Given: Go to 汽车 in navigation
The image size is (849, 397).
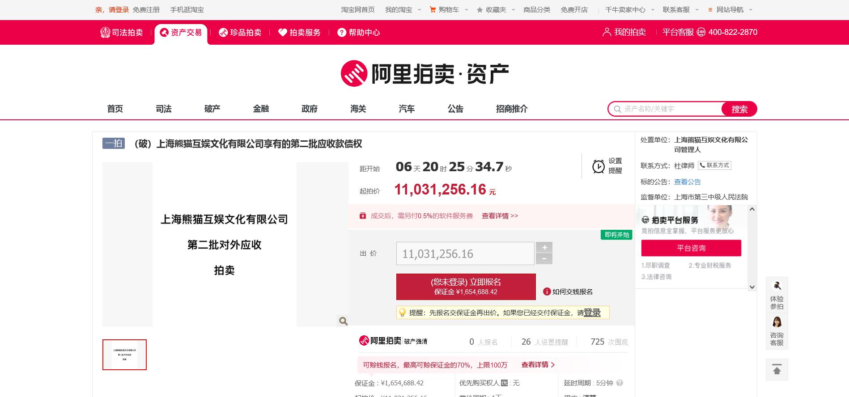Looking at the screenshot, I should point(407,109).
